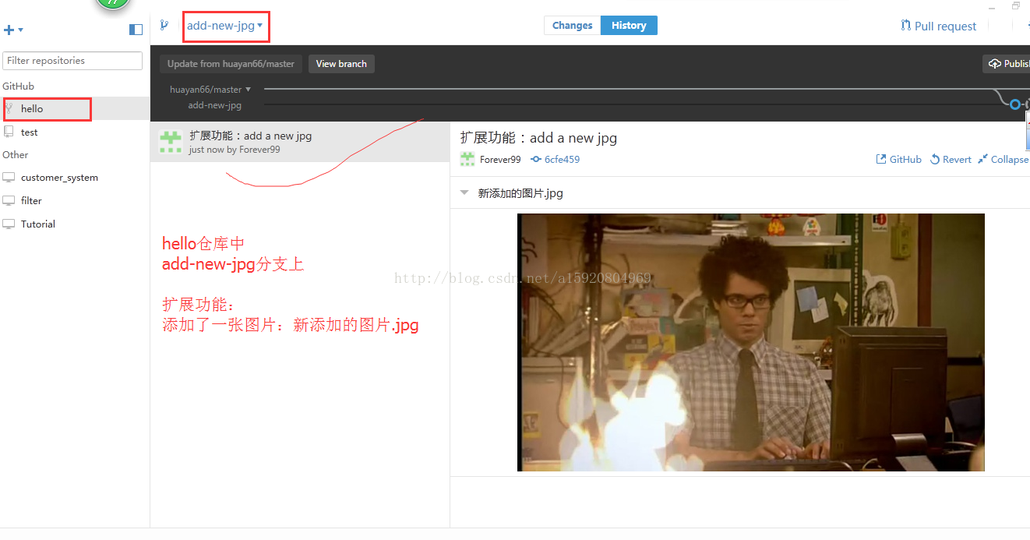The width and height of the screenshot is (1030, 540).
Task: Click Forever99 avatar in commit details
Action: 467,159
